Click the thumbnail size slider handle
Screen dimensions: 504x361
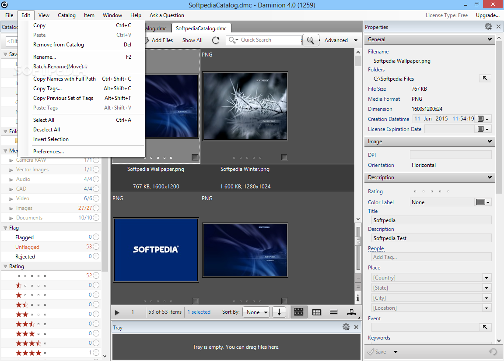358,241
